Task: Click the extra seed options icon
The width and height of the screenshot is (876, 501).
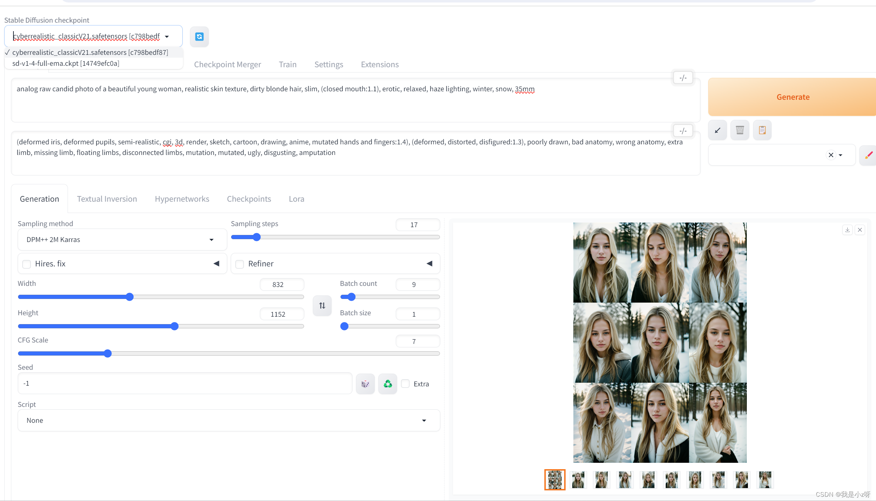Action: 406,383
